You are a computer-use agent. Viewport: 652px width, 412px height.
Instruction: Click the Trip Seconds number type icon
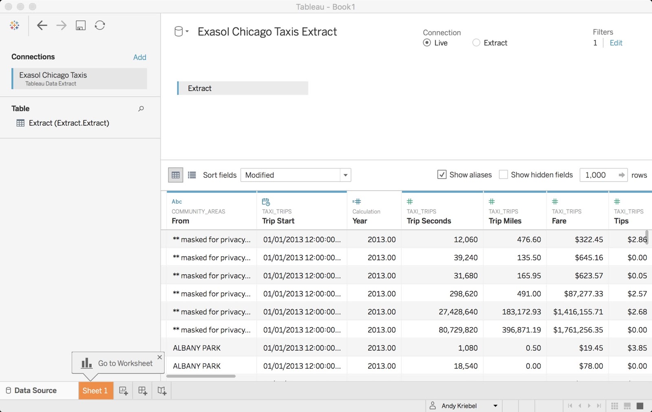[x=410, y=202]
